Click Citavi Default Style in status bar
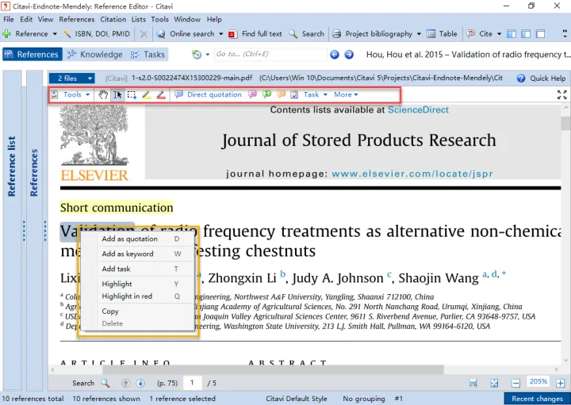Image resolution: width=571 pixels, height=405 pixels. click(297, 399)
